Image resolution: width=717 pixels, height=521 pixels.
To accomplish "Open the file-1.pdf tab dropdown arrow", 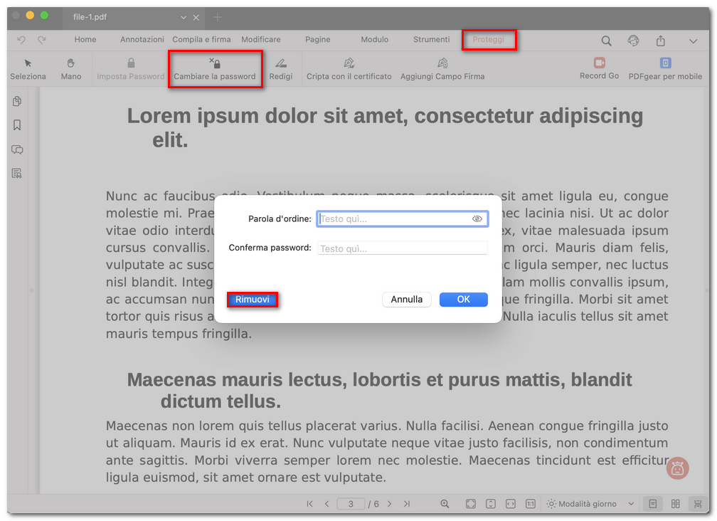I will (184, 17).
